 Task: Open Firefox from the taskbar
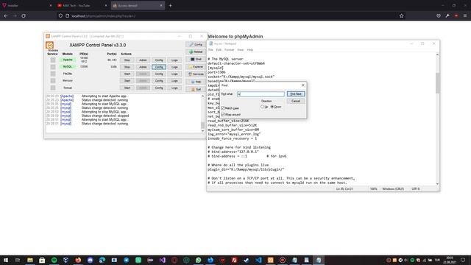tap(78, 260)
